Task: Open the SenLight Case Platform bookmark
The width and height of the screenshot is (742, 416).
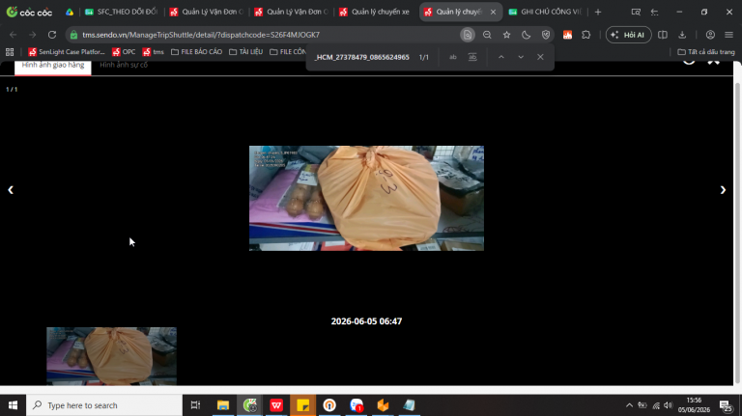Action: (67, 52)
